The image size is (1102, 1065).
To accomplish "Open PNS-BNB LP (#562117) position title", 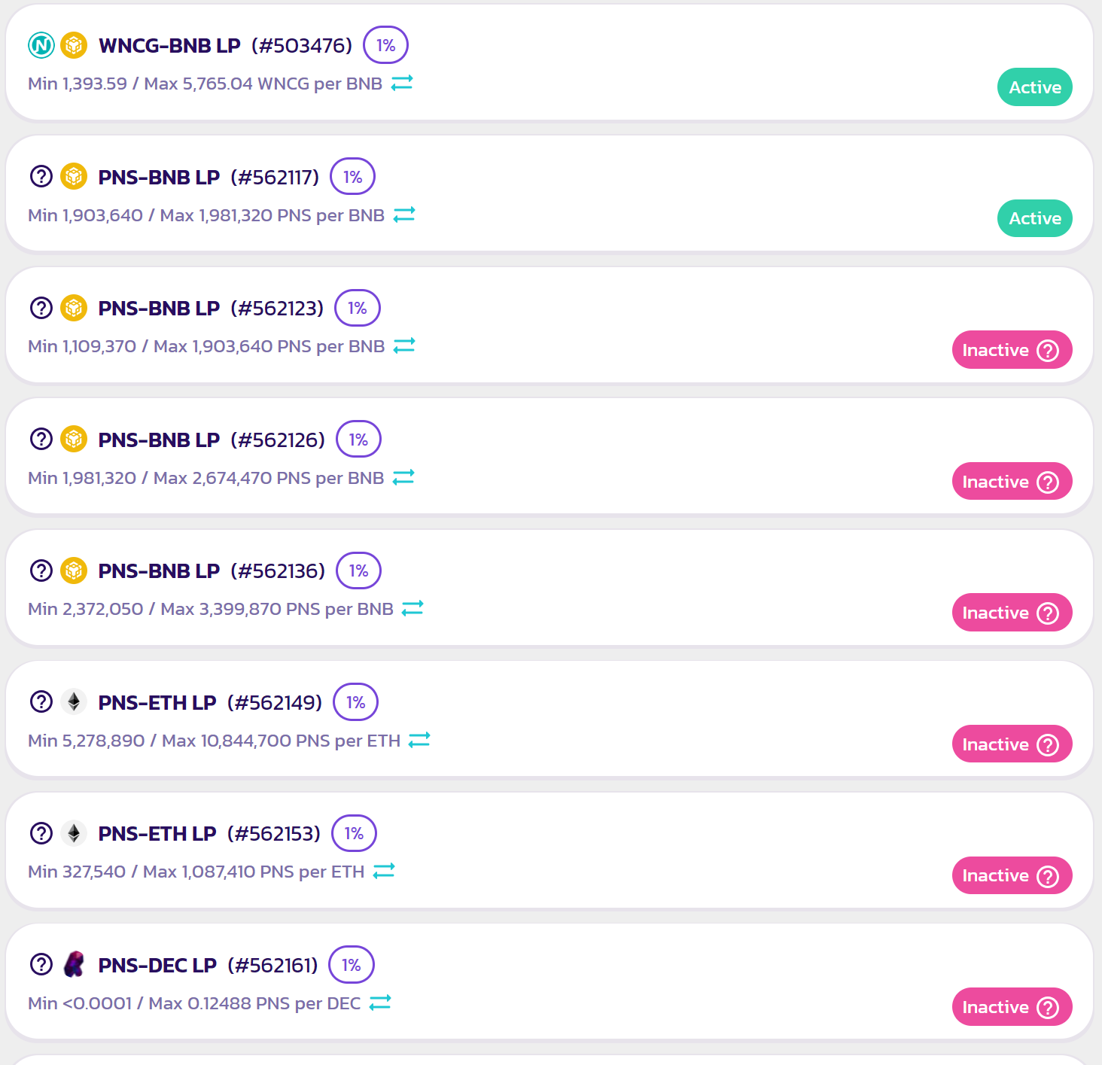I will click(x=209, y=178).
